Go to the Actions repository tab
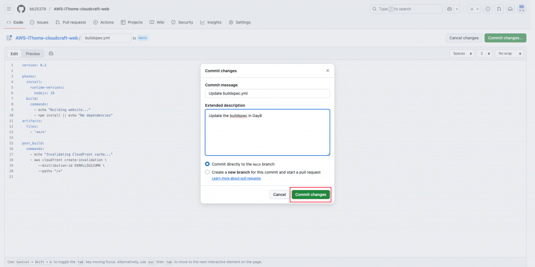Viewport: 535px width, 267px height. [103, 22]
